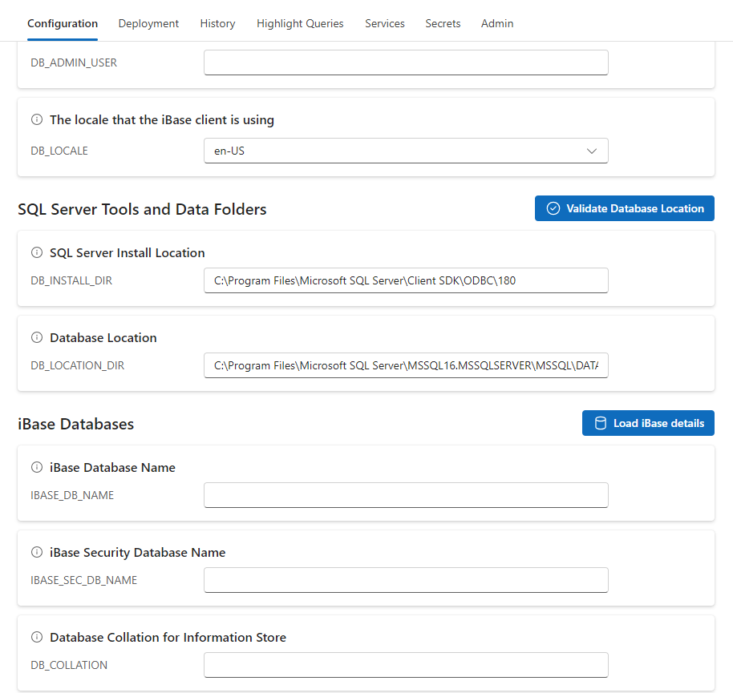This screenshot has width=733, height=693.
Task: Click the IBASE_DB_NAME input field
Action: (x=406, y=495)
